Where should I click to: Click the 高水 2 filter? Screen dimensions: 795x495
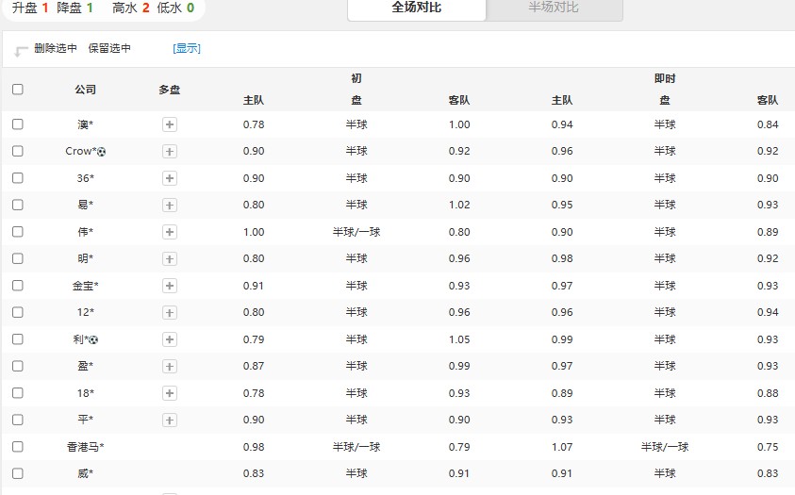click(131, 8)
